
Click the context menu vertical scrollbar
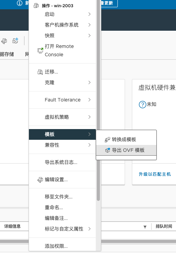[98, 100]
